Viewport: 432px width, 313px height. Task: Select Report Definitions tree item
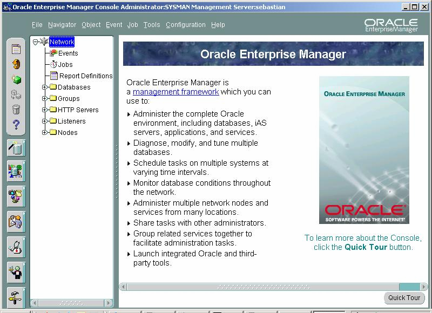tap(86, 76)
